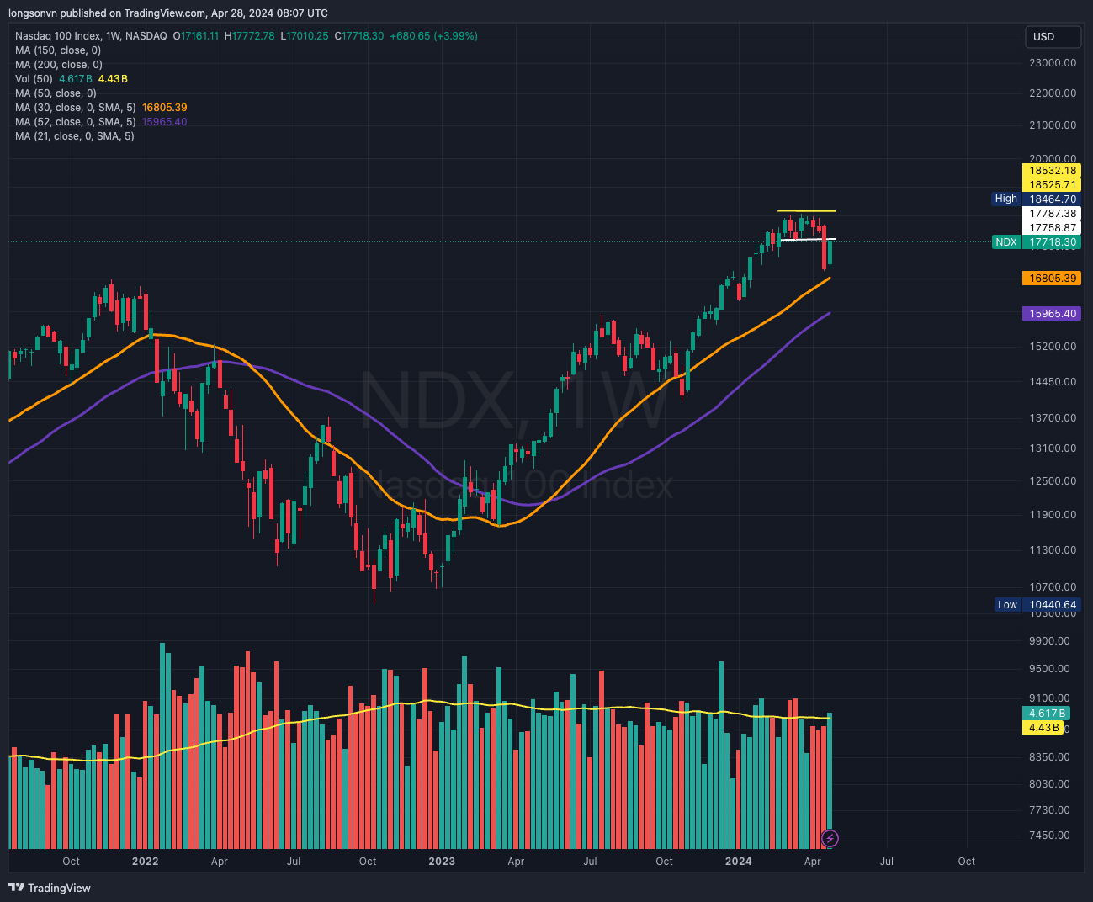
Task: Click the TradingView logo at bottom
Action: [x=50, y=888]
